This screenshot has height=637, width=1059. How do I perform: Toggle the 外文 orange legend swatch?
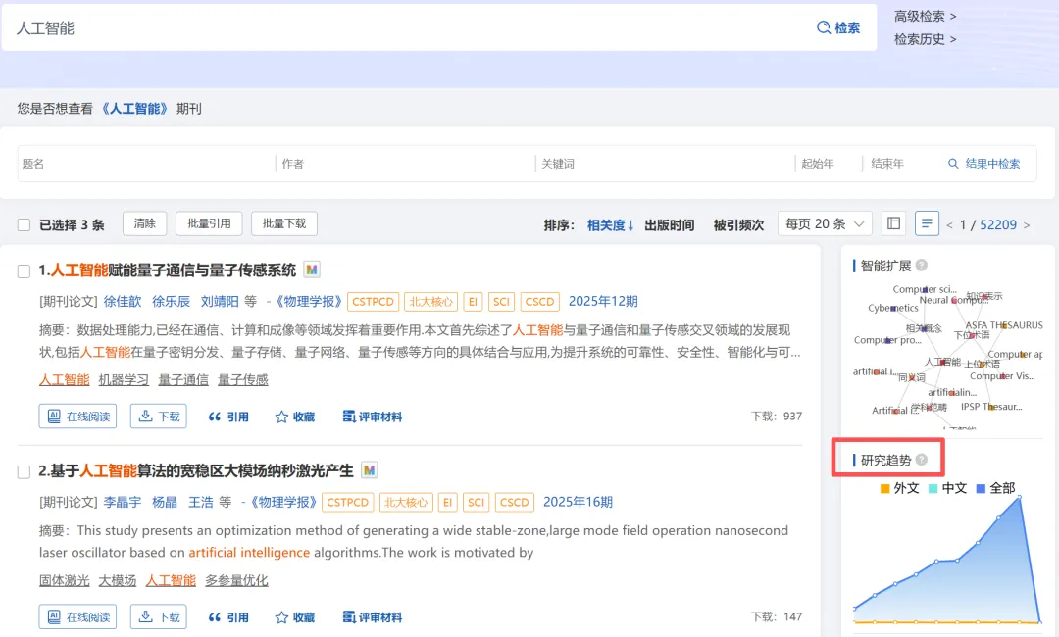(x=884, y=489)
